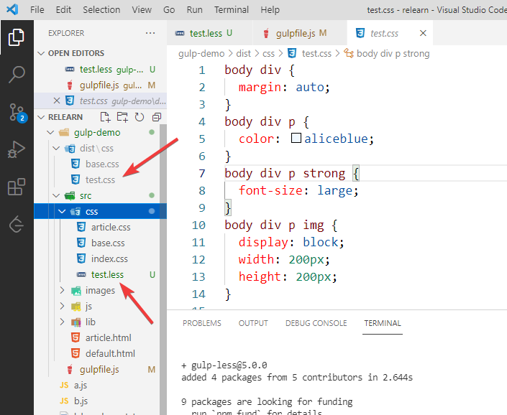Click the explorer vertical scrollbar
The image size is (507, 415).
coord(163,269)
